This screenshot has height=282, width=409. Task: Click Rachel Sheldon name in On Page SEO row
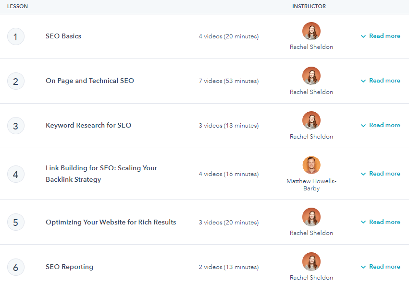311,92
